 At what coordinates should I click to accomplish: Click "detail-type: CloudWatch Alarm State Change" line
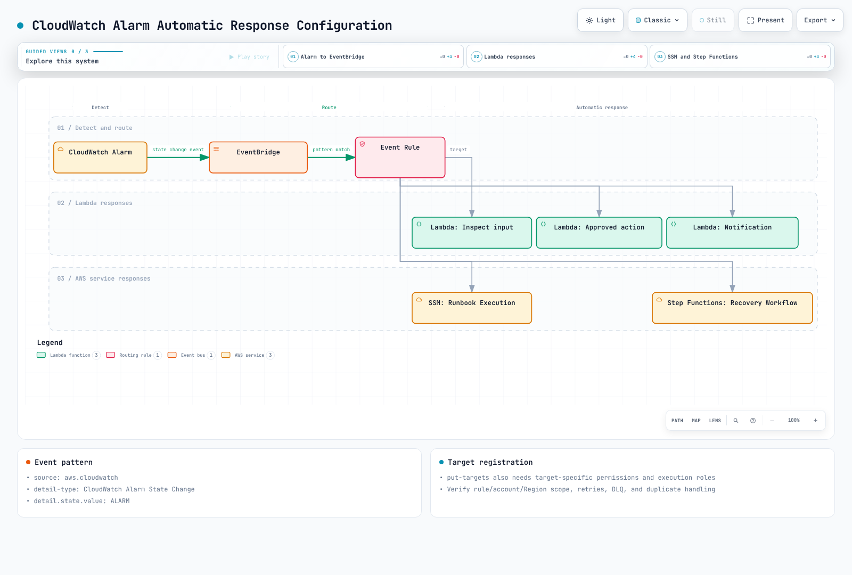coord(114,489)
